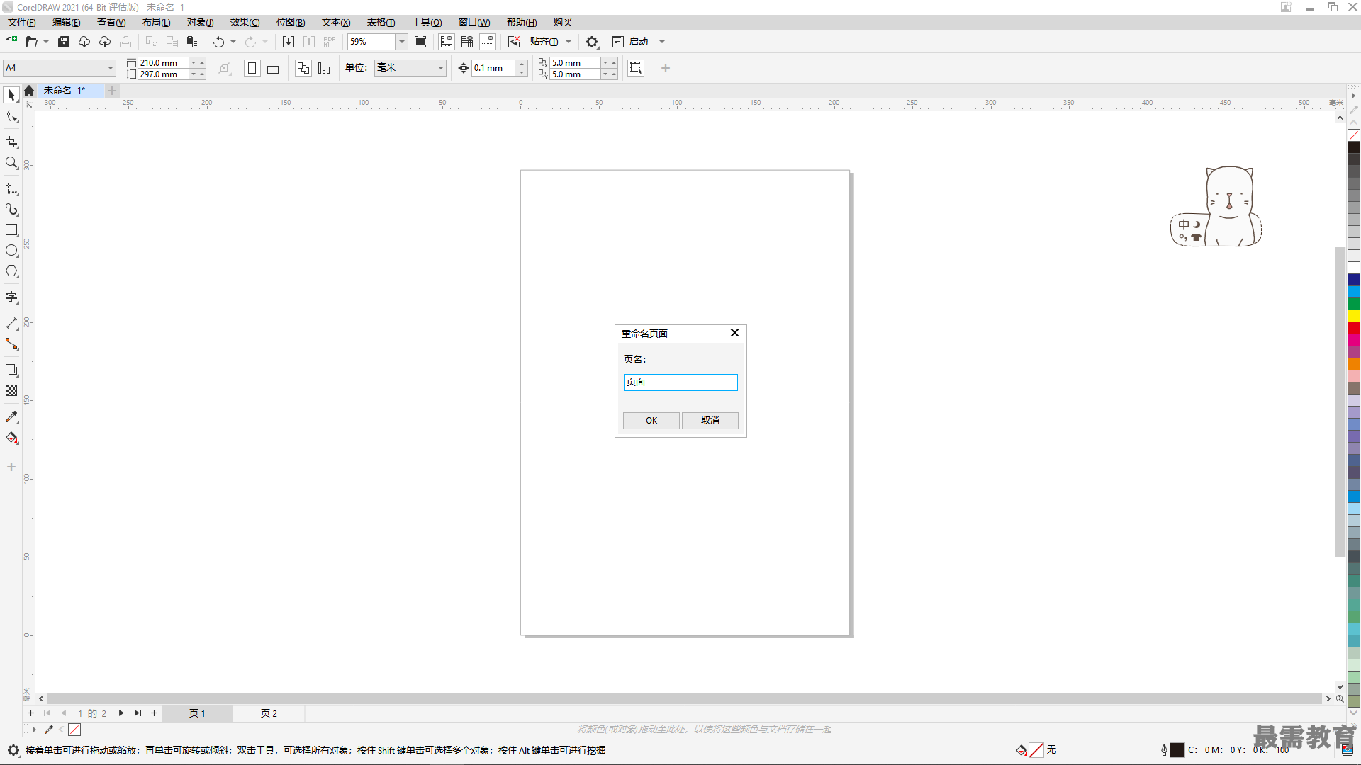Screen dimensions: 1361x765
Task: Expand the 贴齐 snap-to dropdown
Action: tap(569, 42)
